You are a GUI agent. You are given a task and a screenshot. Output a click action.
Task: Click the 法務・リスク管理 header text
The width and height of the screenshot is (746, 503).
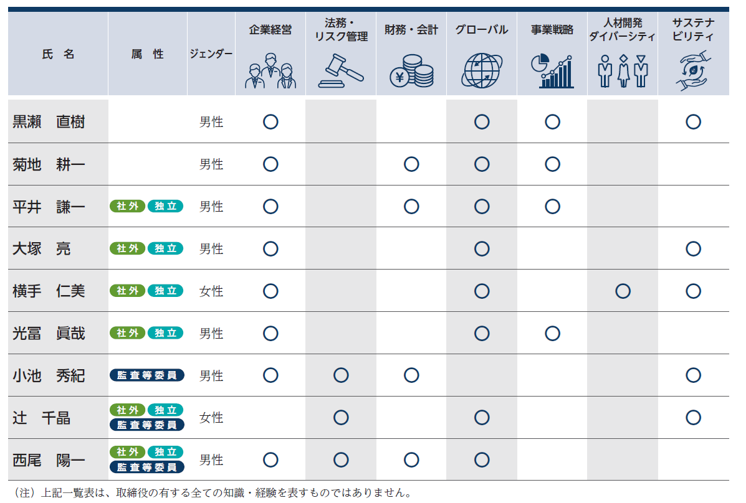[x=341, y=29]
